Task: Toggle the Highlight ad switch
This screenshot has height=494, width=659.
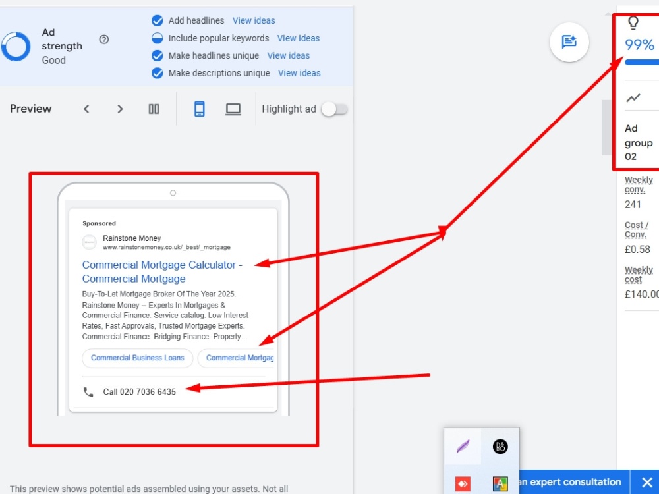Action: tap(335, 109)
